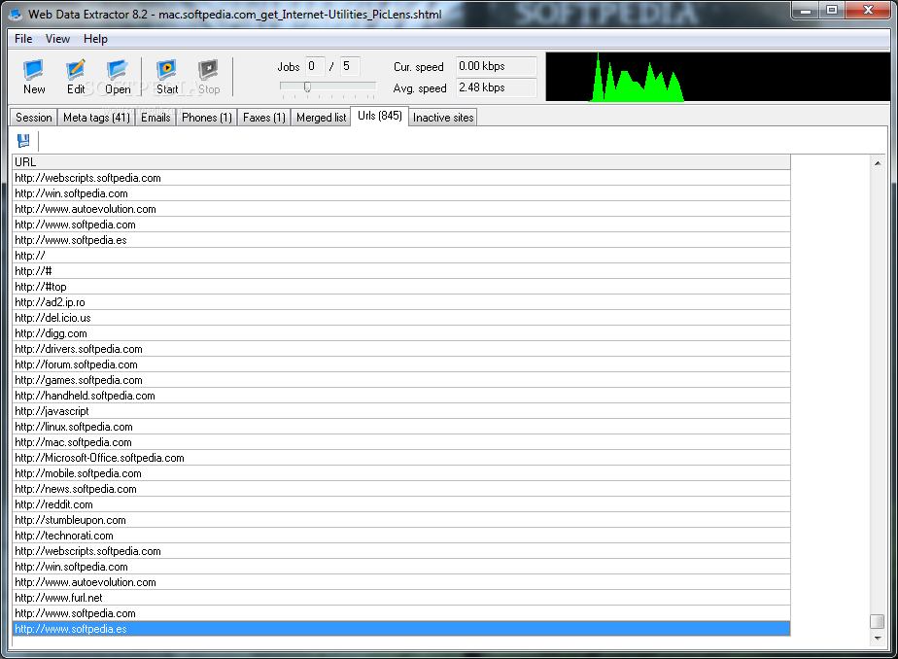Select the row http://drivers.softpedia.com

point(401,349)
